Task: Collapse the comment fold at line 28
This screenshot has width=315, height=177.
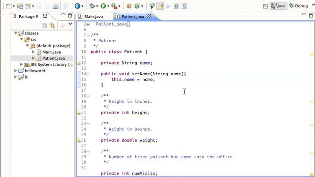Action: pyautogui.click(x=88, y=151)
